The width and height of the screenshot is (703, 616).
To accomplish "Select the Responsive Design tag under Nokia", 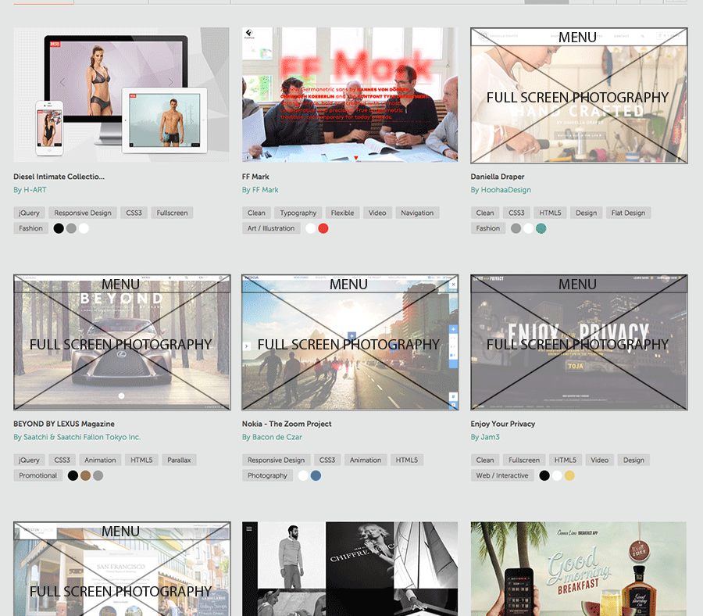I will (x=277, y=460).
